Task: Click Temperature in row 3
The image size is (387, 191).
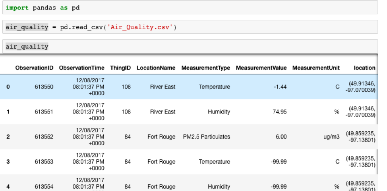Action: [x=215, y=162]
